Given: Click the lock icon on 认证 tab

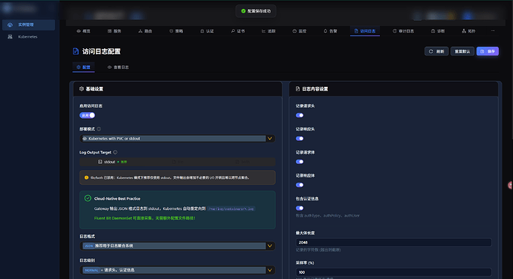Looking at the screenshot, I should point(202,31).
